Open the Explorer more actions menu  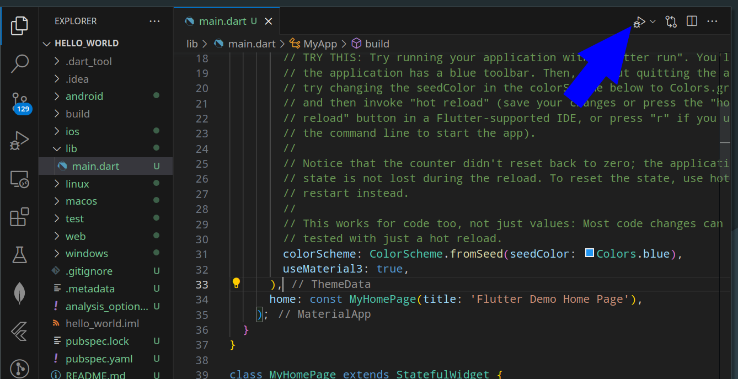(x=154, y=21)
